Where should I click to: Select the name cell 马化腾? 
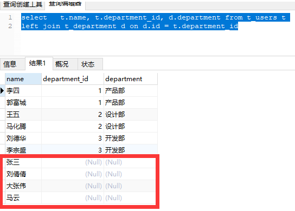23,127
